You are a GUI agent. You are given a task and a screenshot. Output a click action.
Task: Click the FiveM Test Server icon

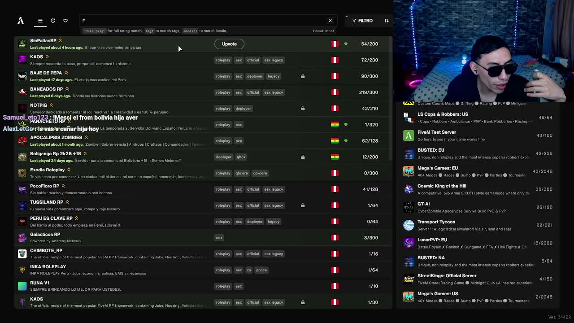(409, 135)
